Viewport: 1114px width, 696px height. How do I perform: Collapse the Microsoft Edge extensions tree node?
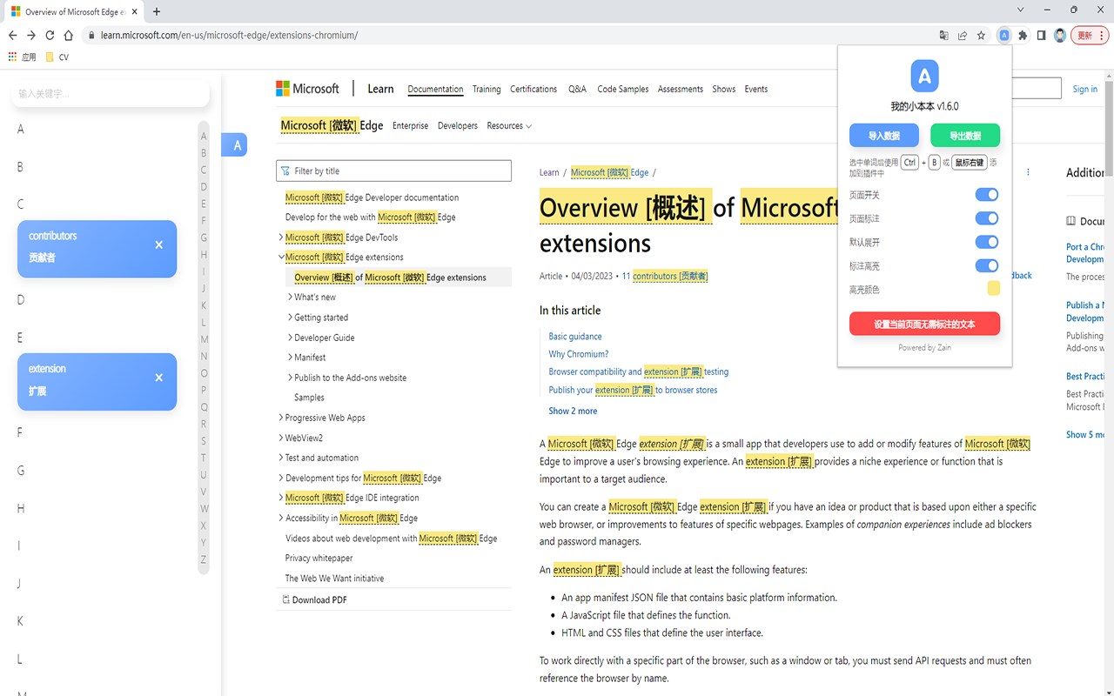pos(281,258)
